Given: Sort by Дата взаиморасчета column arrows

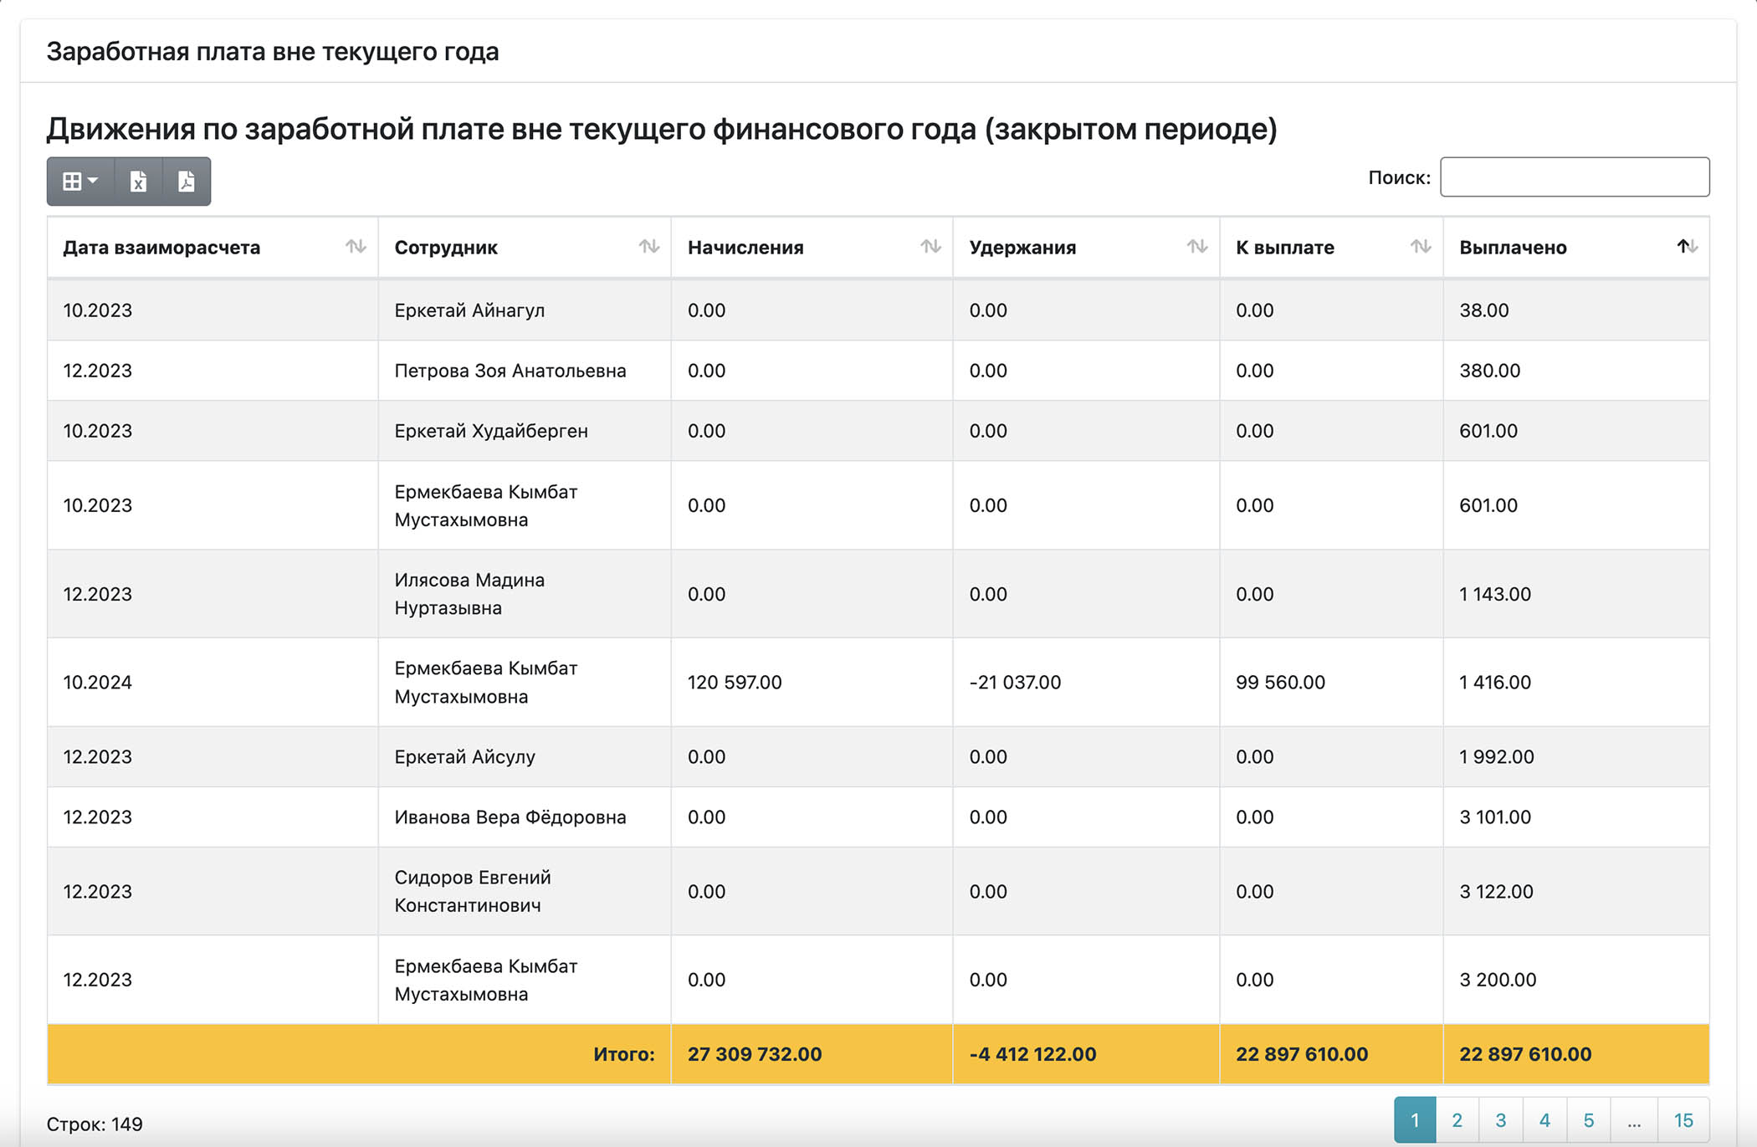Looking at the screenshot, I should pyautogui.click(x=356, y=247).
